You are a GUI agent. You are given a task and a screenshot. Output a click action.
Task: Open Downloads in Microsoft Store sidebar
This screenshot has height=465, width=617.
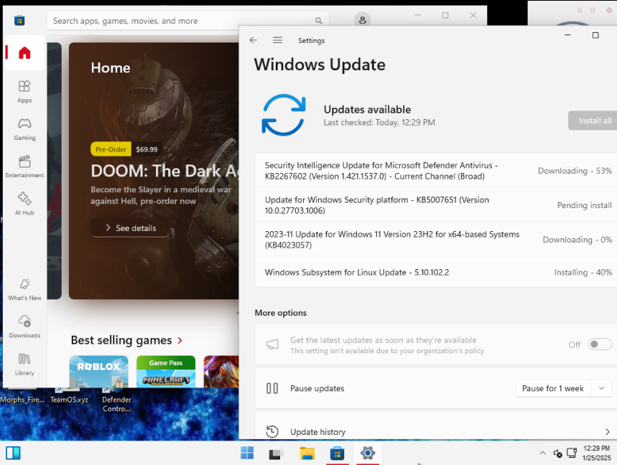click(x=24, y=327)
